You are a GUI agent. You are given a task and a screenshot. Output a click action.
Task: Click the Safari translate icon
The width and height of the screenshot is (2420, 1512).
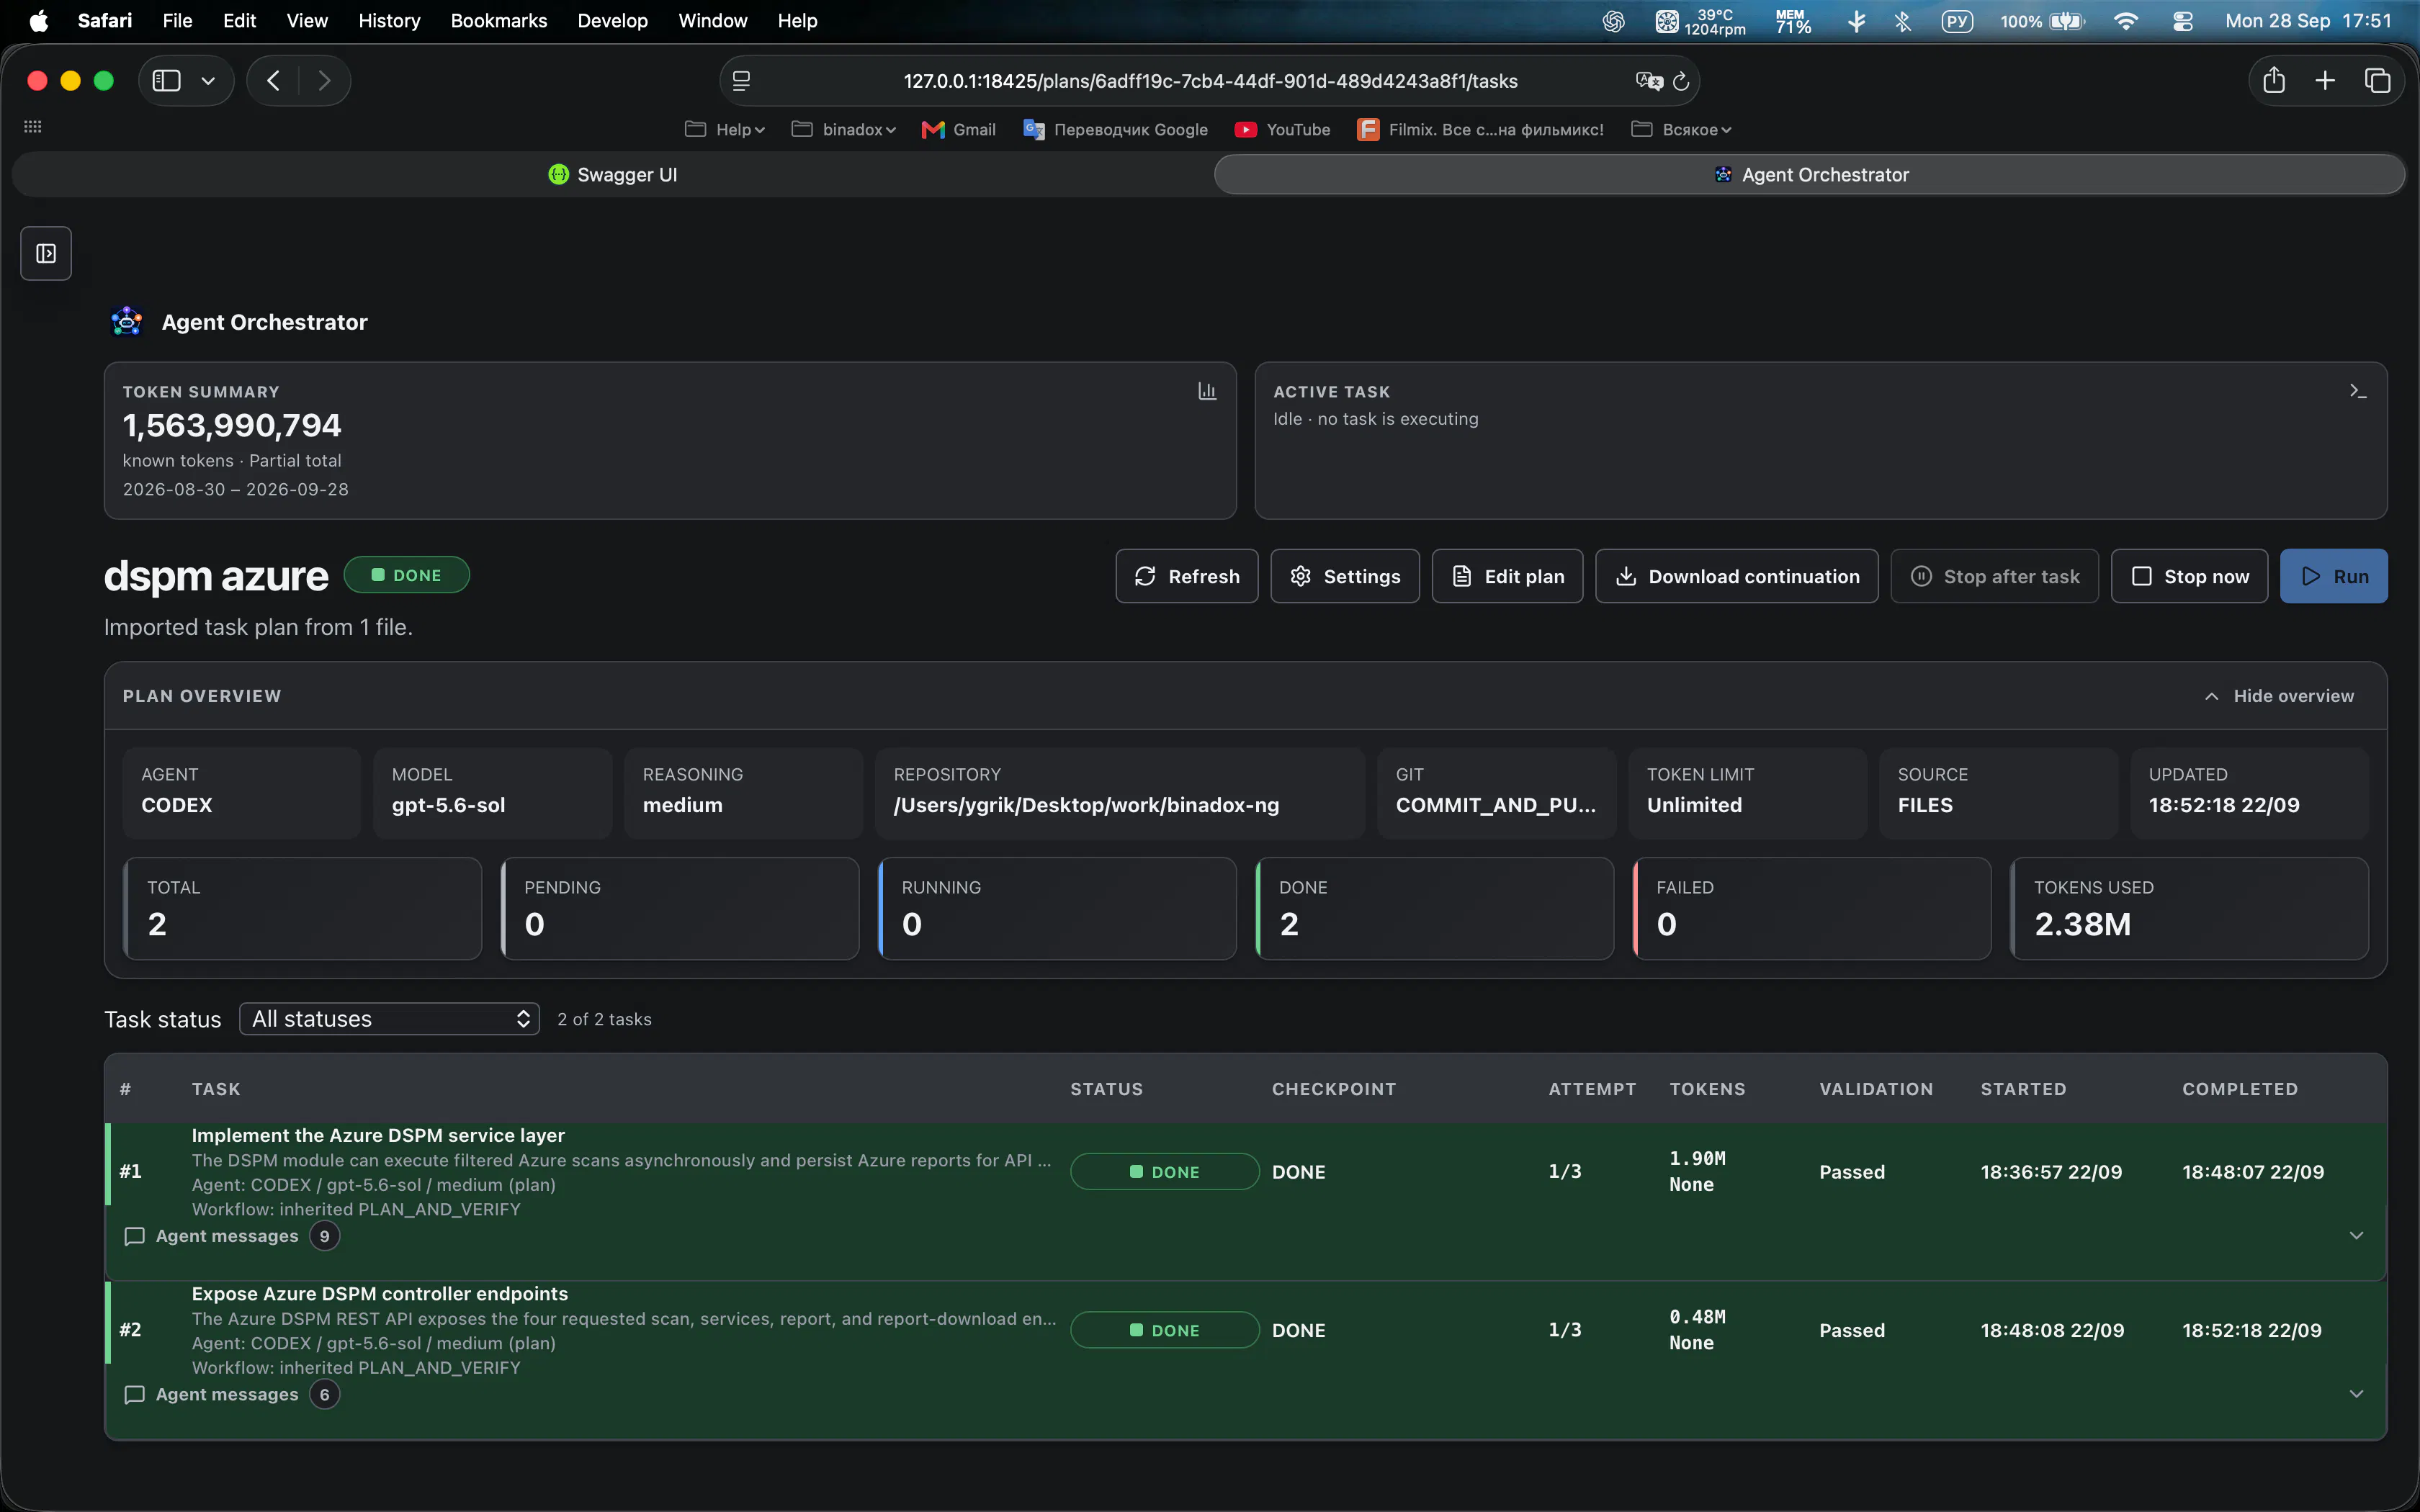[x=1648, y=81]
